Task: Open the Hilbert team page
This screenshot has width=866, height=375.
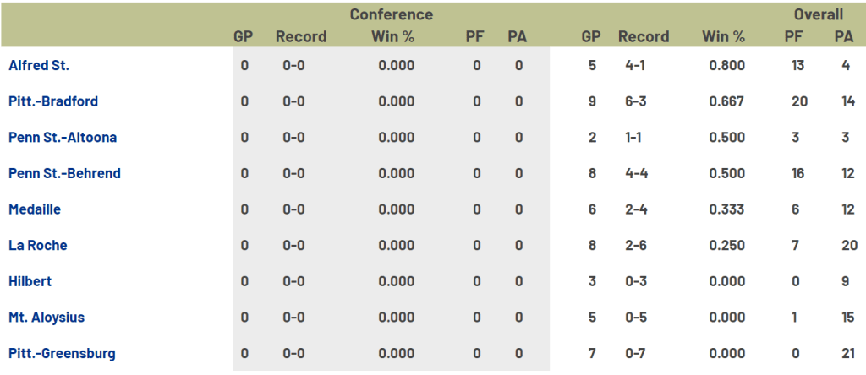Action: [x=30, y=281]
